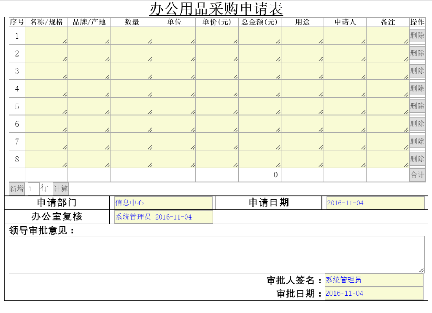The width and height of the screenshot is (432, 313).
Task: Click the 申请部门 field showing 信息中心
Action: pyautogui.click(x=163, y=203)
